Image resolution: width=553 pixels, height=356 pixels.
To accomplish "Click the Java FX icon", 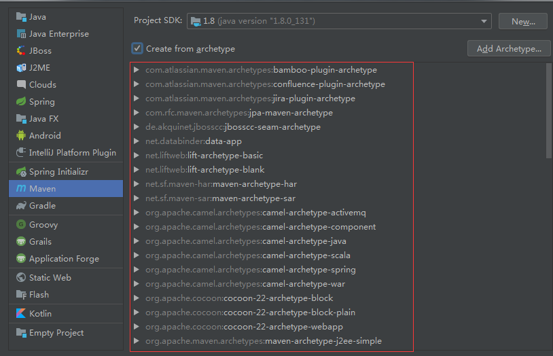I will [21, 118].
